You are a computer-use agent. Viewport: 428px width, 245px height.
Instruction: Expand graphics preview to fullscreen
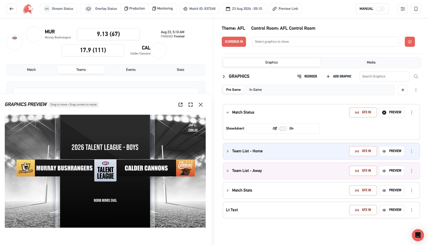[x=190, y=105]
